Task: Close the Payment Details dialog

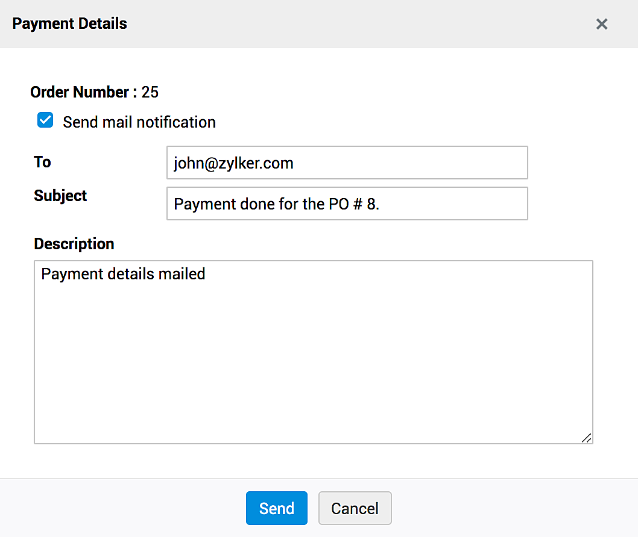Action: (601, 24)
